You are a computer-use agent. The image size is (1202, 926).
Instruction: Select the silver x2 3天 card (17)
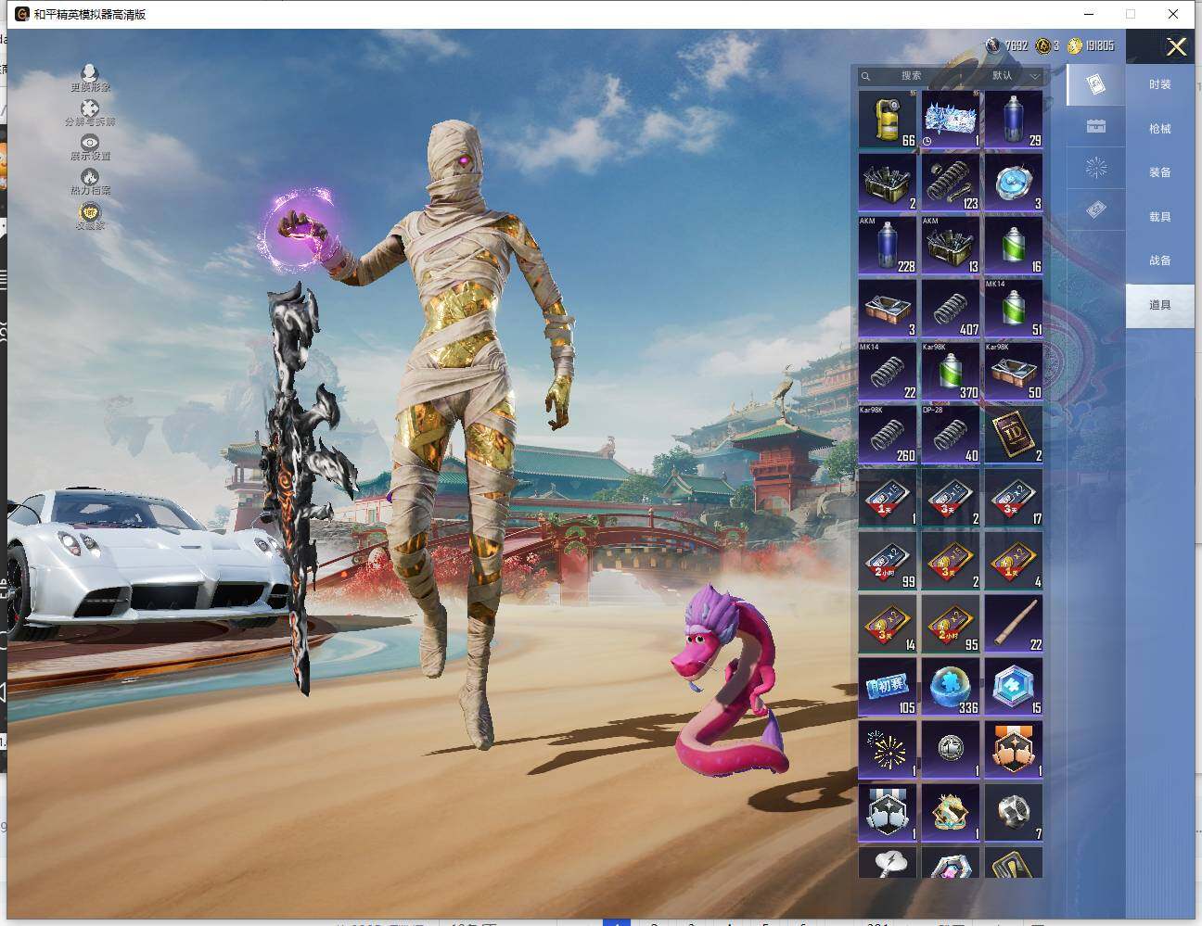pyautogui.click(x=1014, y=498)
